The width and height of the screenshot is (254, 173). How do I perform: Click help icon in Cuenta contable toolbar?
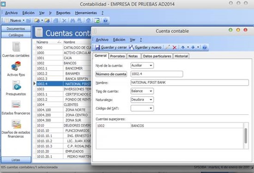[205, 47]
